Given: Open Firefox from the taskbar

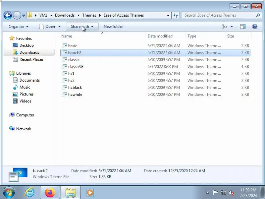Looking at the screenshot, I should point(50,193).
